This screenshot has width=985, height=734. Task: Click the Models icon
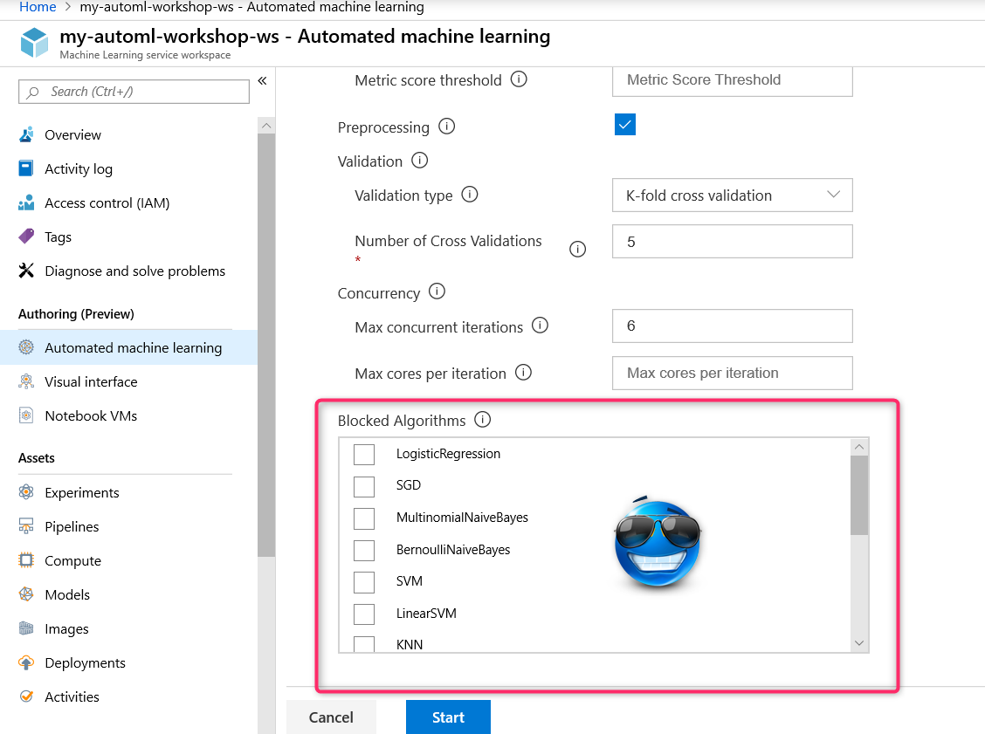tap(26, 594)
